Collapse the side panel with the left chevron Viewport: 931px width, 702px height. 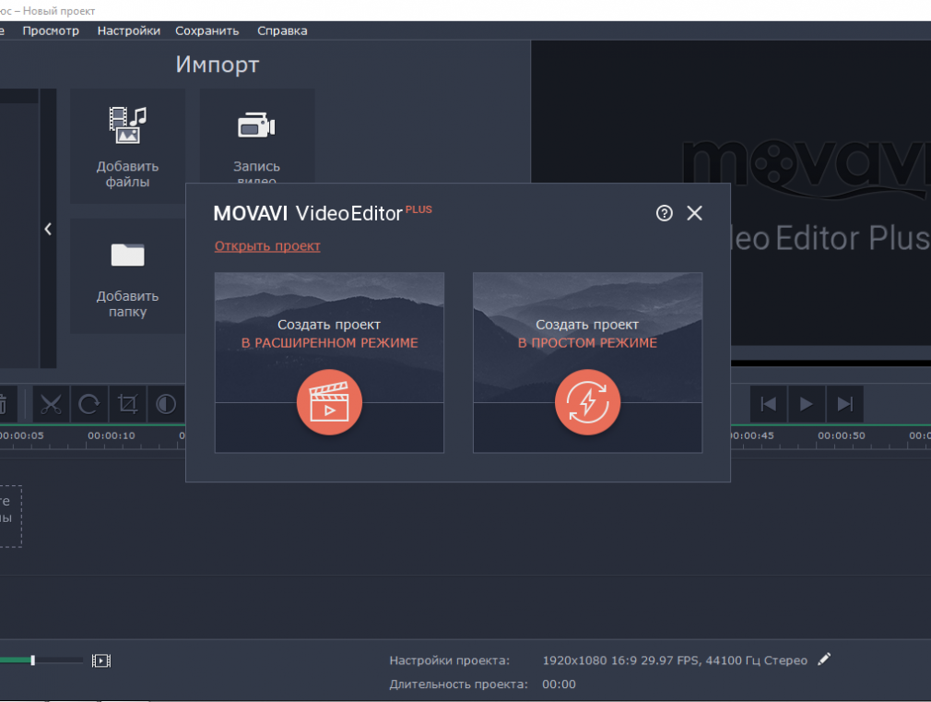tap(48, 229)
